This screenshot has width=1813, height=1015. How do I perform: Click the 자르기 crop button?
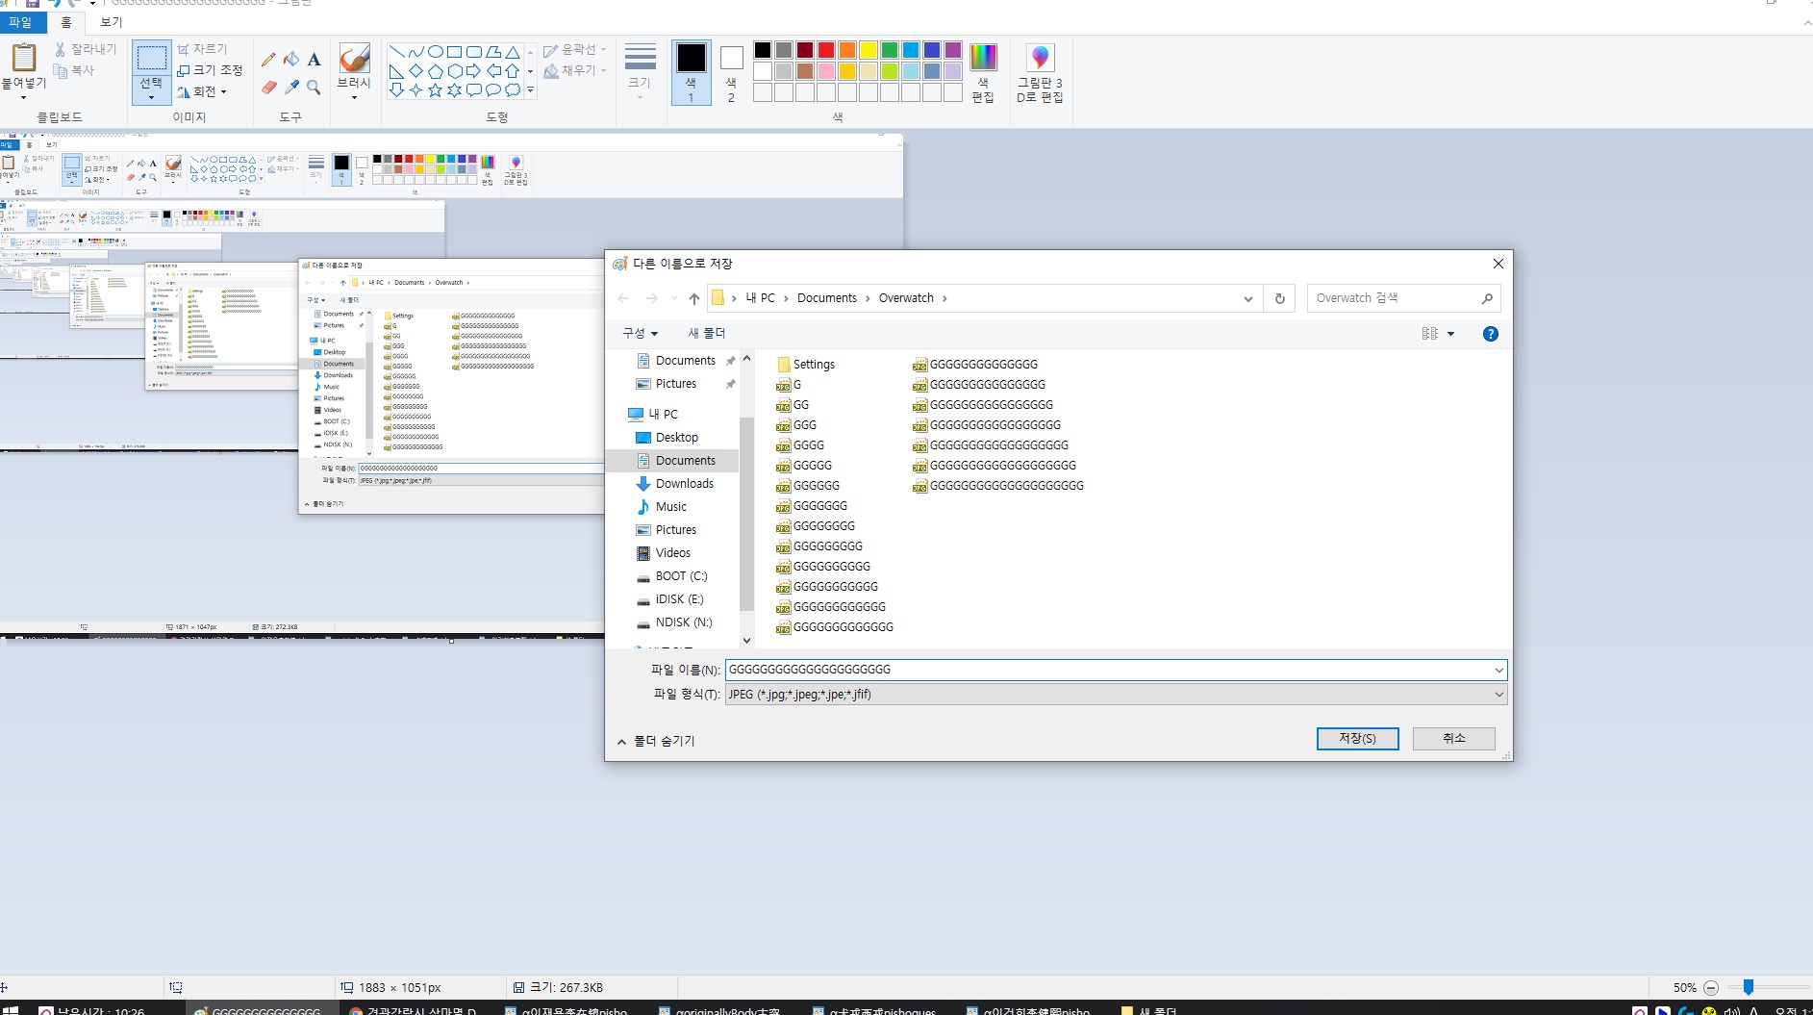(x=202, y=49)
